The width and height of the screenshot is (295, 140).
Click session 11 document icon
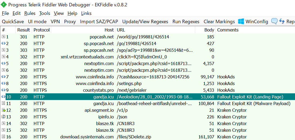click(x=3, y=103)
